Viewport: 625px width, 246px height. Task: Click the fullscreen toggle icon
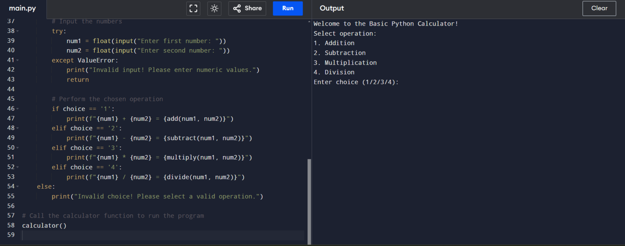(x=193, y=9)
